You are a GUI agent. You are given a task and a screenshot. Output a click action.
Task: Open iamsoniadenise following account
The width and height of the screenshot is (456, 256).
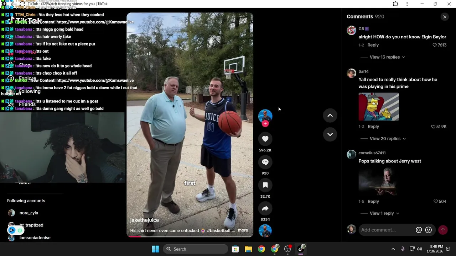[35, 238]
